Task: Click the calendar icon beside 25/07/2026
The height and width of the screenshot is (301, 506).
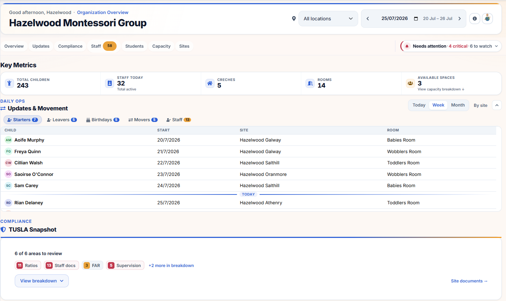Action: tap(416, 19)
